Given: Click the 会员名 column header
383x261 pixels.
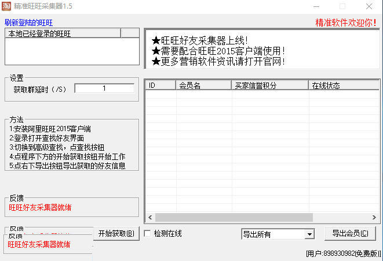Looking at the screenshot, I should point(204,85).
